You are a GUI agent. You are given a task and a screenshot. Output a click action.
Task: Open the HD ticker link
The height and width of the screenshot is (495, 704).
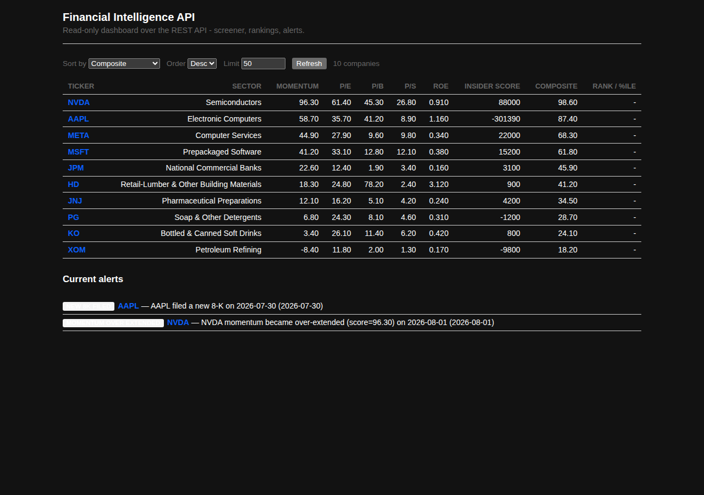[x=73, y=184]
